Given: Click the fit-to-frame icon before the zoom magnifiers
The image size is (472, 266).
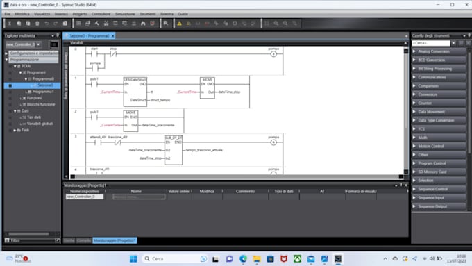Looking at the screenshot, I should point(267,23).
